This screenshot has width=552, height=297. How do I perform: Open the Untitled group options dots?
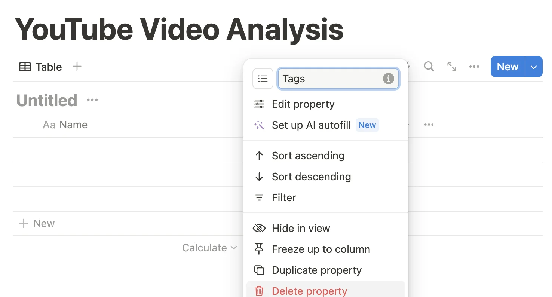click(x=92, y=100)
